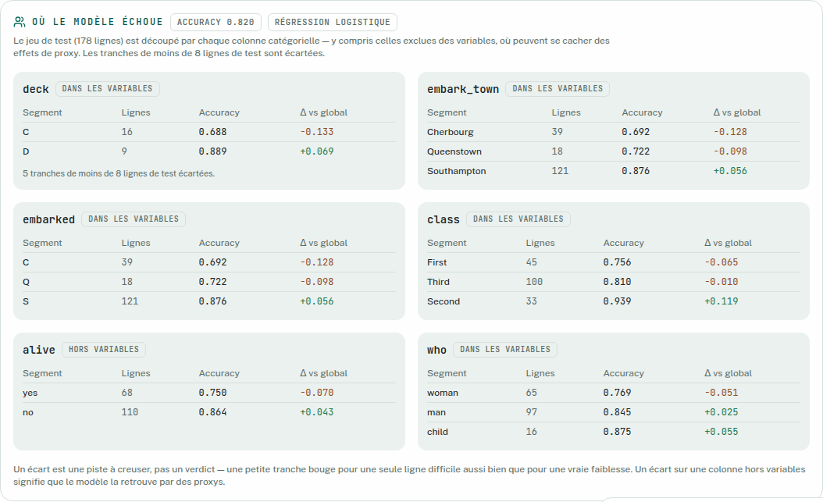The image size is (823, 502).
Task: Select the Cherbourg segment row
Action: (614, 132)
